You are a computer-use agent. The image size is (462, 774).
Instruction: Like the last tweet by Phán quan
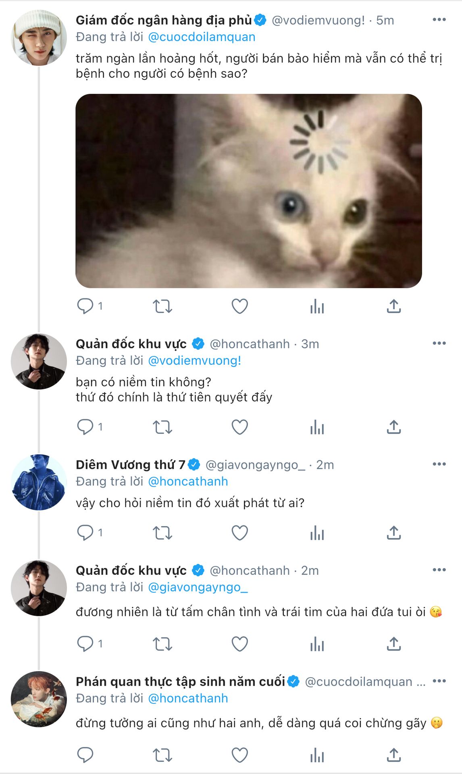(x=239, y=755)
